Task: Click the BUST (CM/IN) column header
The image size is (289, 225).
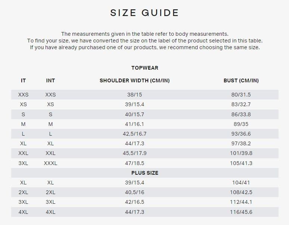Action: (x=241, y=80)
